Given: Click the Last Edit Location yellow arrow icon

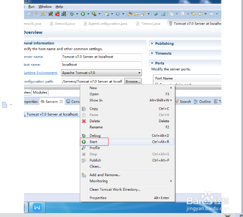Looking at the screenshot, I should (193, 14).
